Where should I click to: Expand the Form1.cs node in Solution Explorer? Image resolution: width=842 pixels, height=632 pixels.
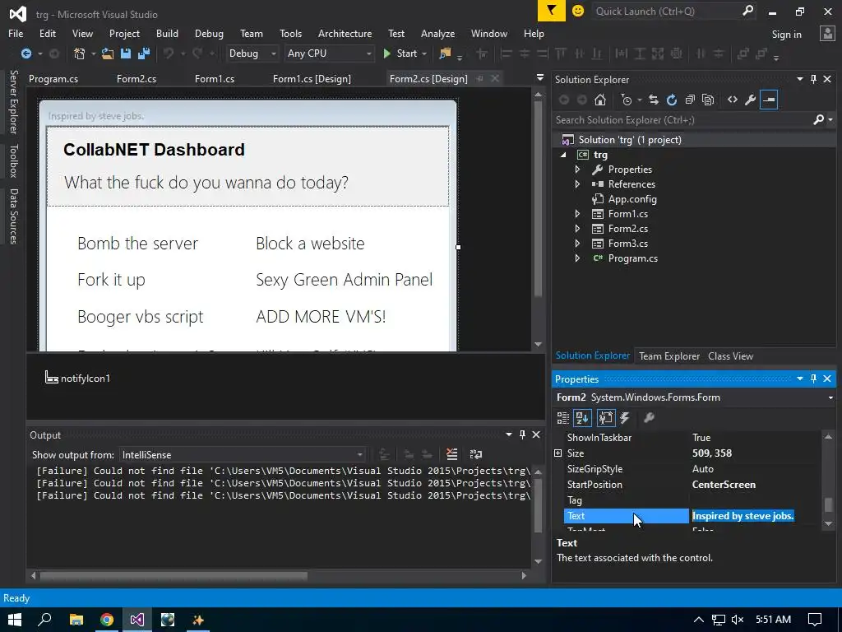tap(577, 214)
